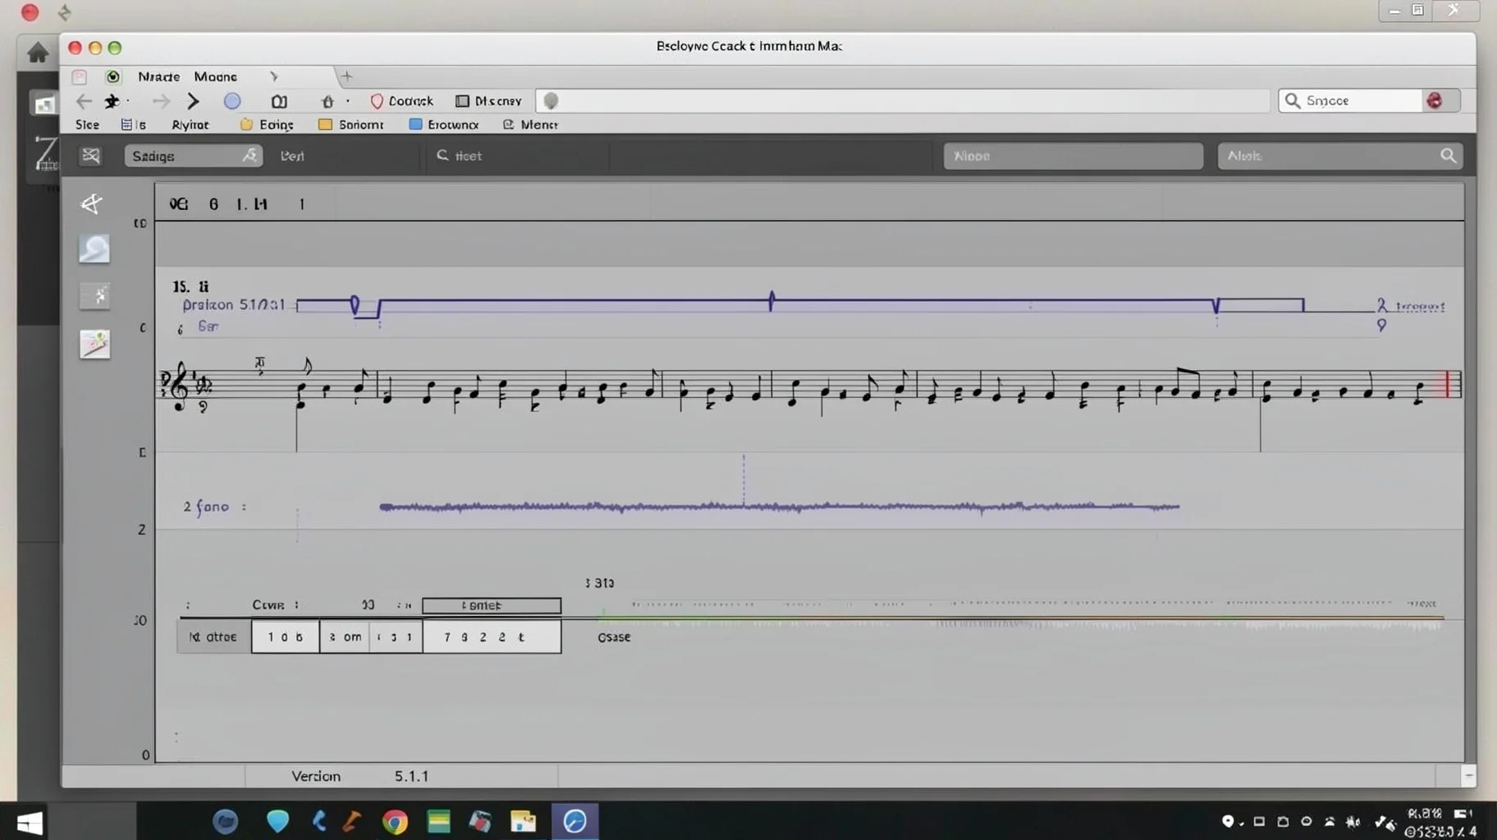Click the oval automation node at the envelope's start
1497x840 pixels.
[355, 305]
